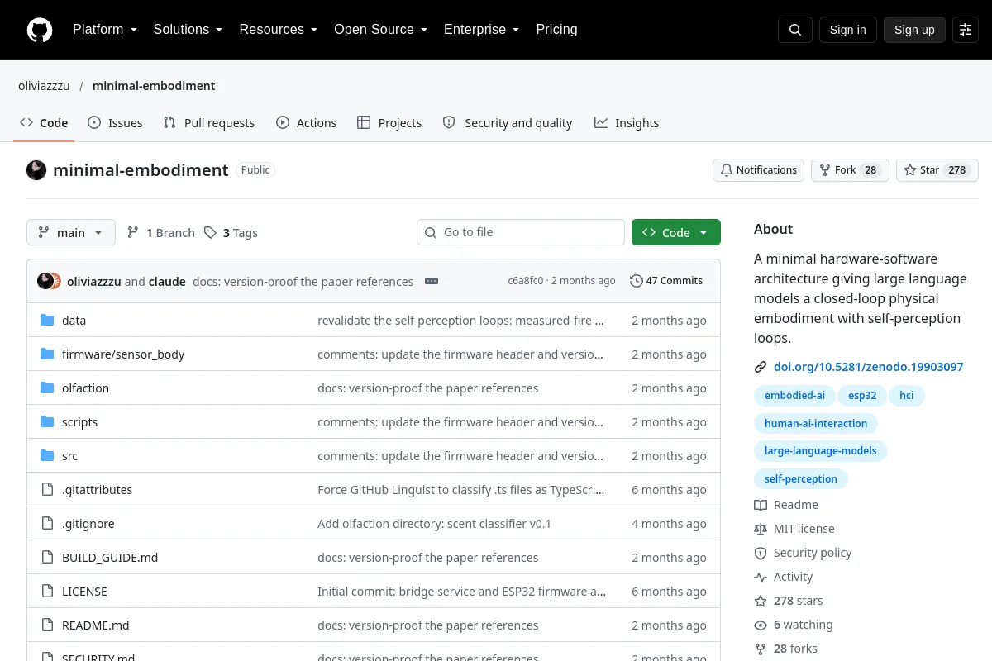The image size is (992, 661).
Task: Go to the GitHub homepage logo
Action: point(40,30)
